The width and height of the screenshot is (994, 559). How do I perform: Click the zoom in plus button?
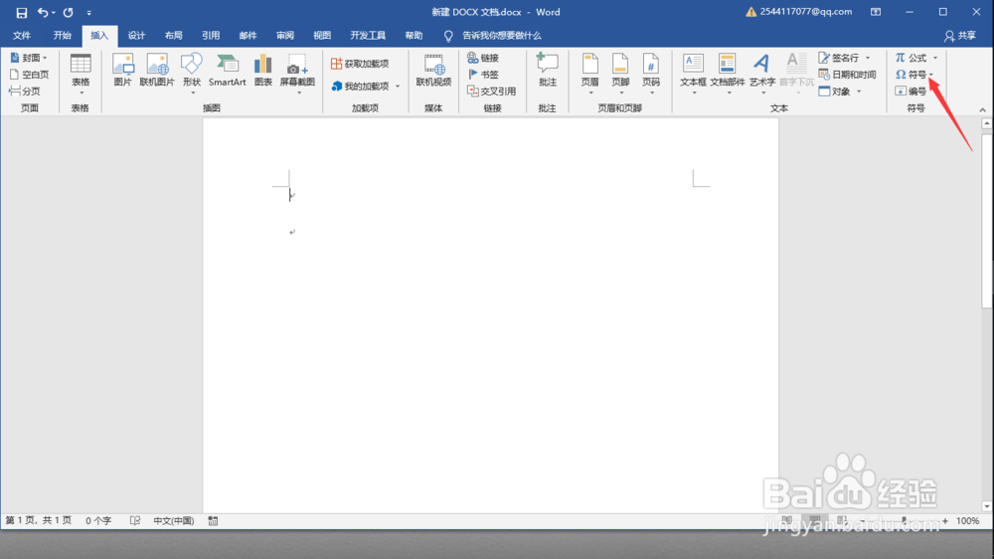[x=945, y=521]
